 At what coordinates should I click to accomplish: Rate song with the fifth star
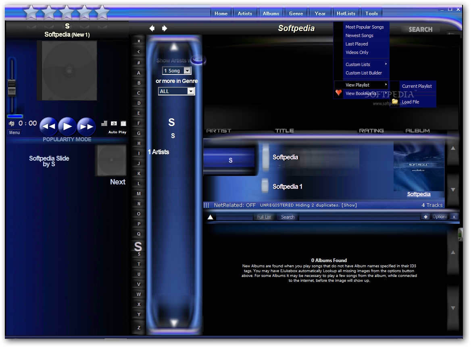pos(102,12)
